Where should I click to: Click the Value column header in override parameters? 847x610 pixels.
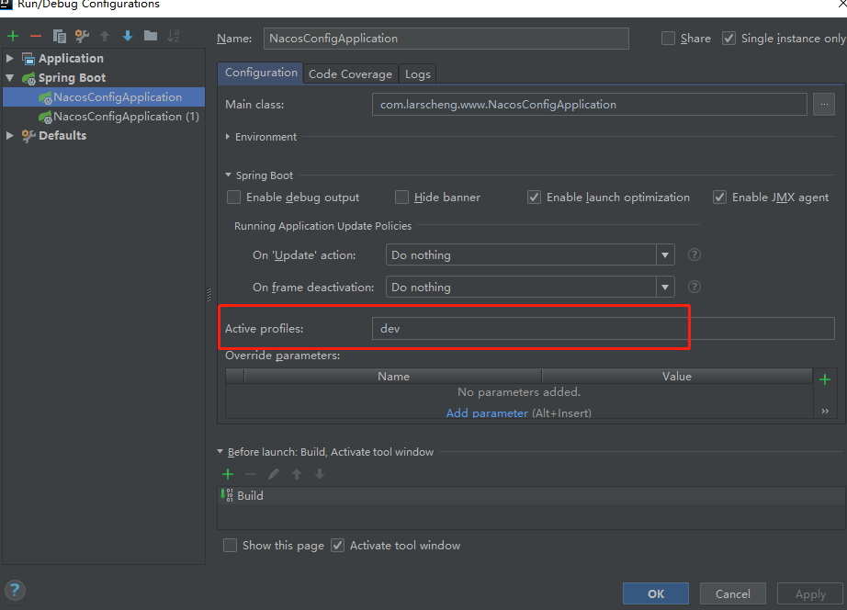(677, 376)
